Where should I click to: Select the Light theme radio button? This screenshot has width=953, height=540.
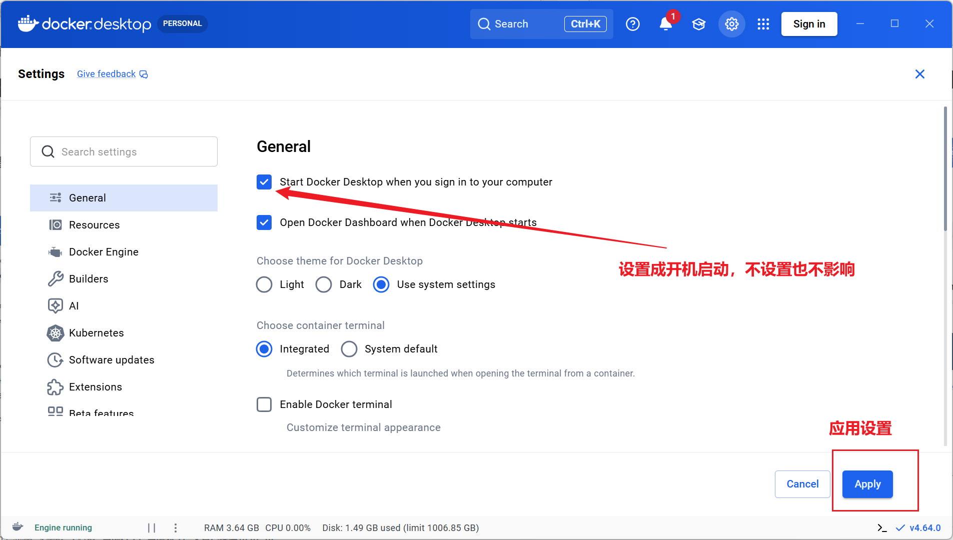264,284
